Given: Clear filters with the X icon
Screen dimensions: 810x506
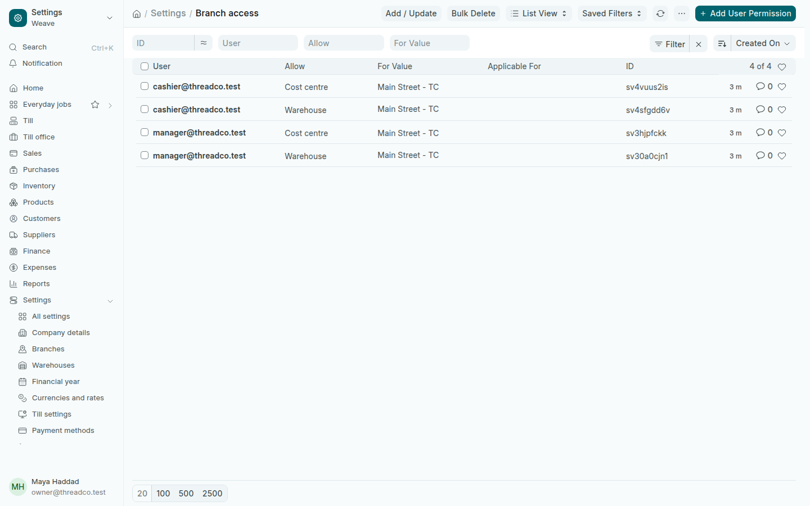Looking at the screenshot, I should pos(698,44).
